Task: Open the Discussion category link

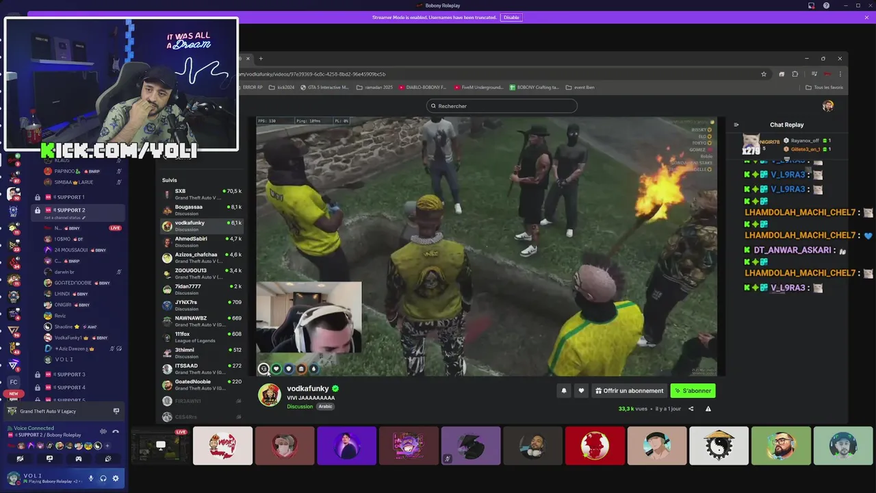Action: coord(300,407)
